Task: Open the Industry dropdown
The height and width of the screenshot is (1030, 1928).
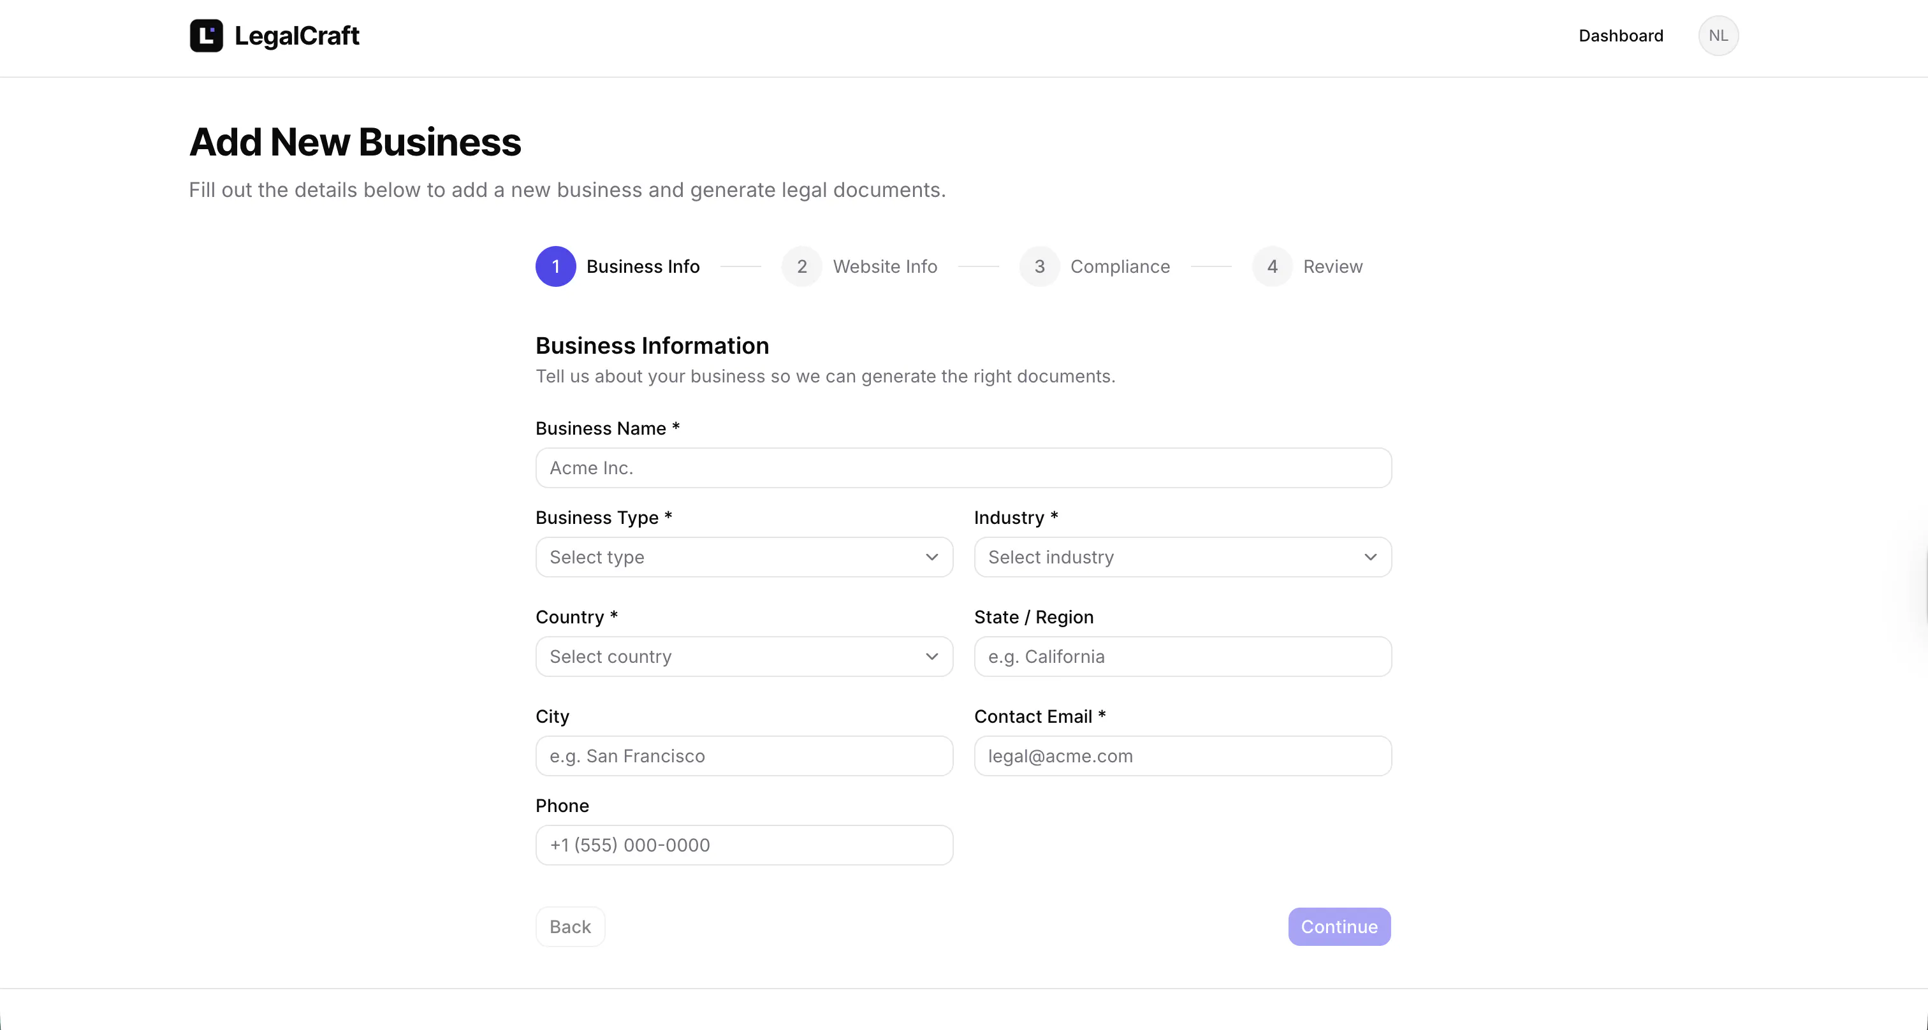Action: [1183, 557]
